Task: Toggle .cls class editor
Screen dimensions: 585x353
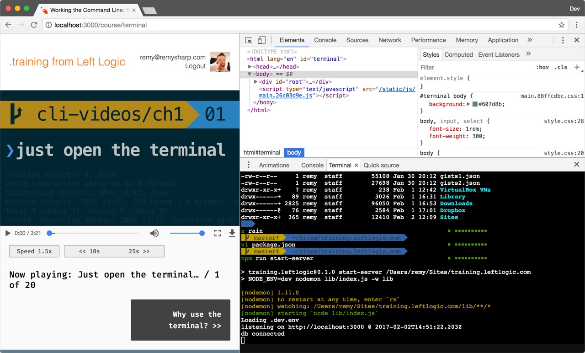Action: click(x=561, y=67)
